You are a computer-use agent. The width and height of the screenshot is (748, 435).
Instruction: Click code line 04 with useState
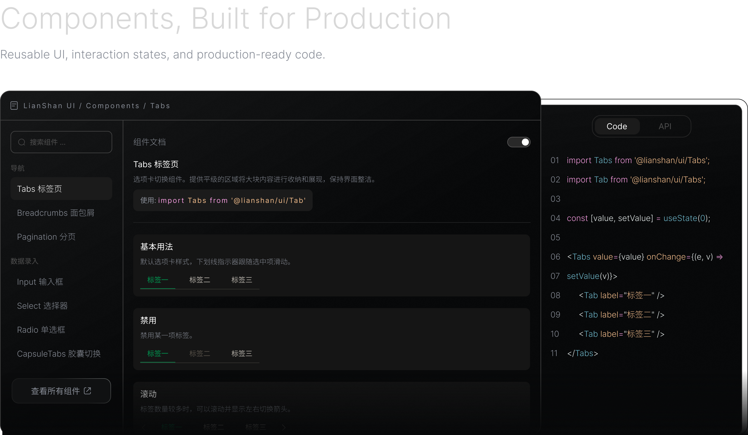click(x=638, y=218)
